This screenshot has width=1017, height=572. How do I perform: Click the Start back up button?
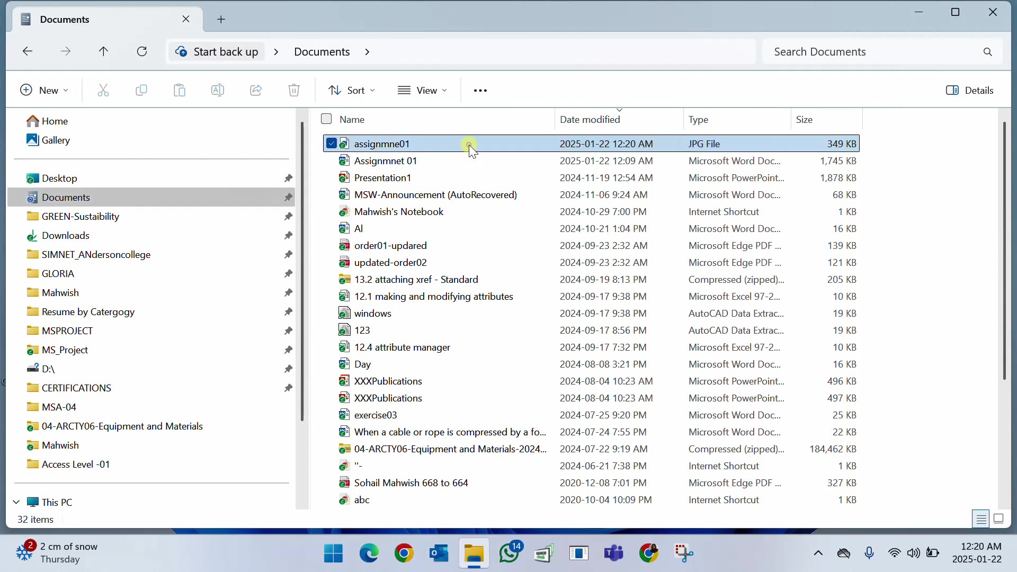[218, 52]
